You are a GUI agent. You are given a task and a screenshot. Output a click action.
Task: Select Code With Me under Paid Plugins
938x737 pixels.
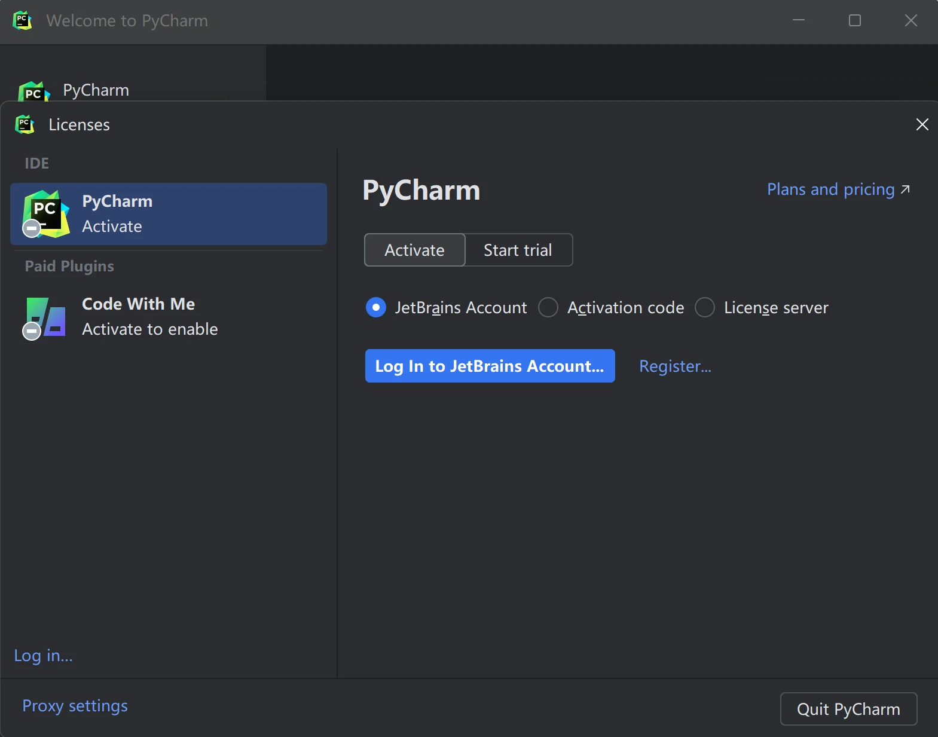(x=169, y=317)
